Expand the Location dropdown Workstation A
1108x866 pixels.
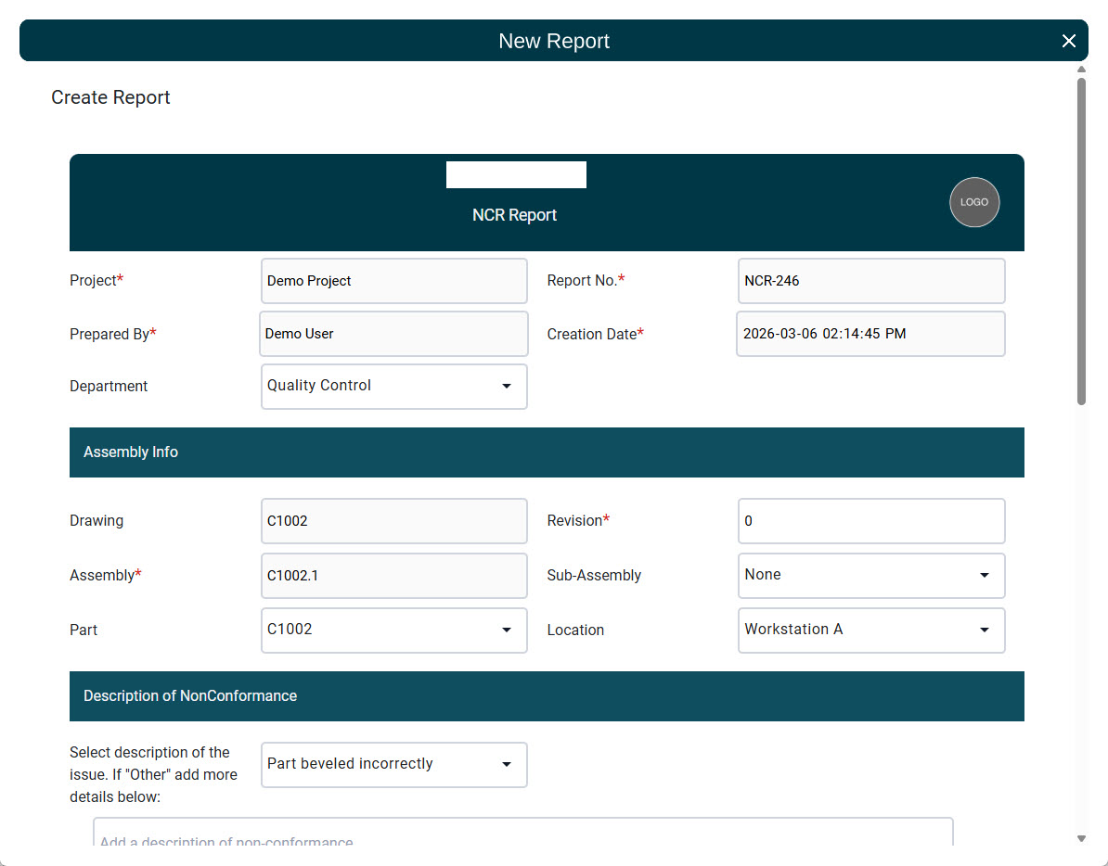870,630
